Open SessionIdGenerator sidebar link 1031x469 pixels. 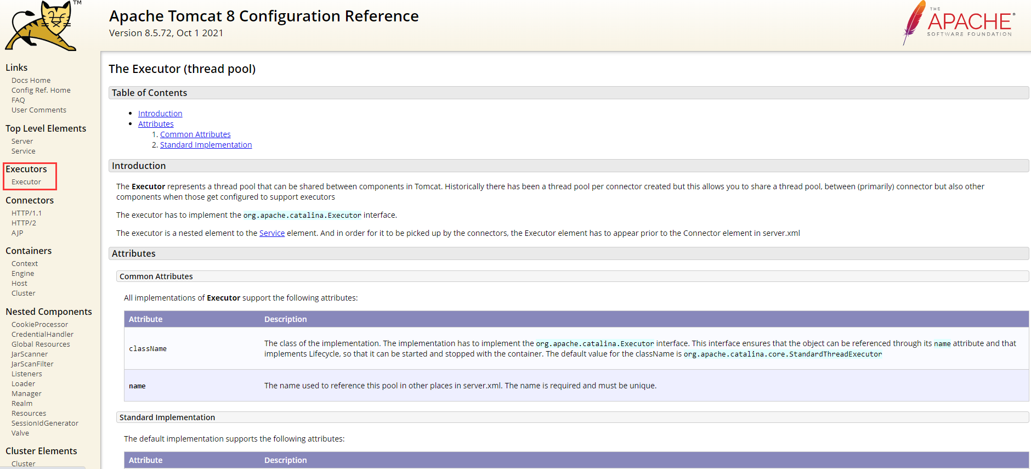pyautogui.click(x=44, y=423)
